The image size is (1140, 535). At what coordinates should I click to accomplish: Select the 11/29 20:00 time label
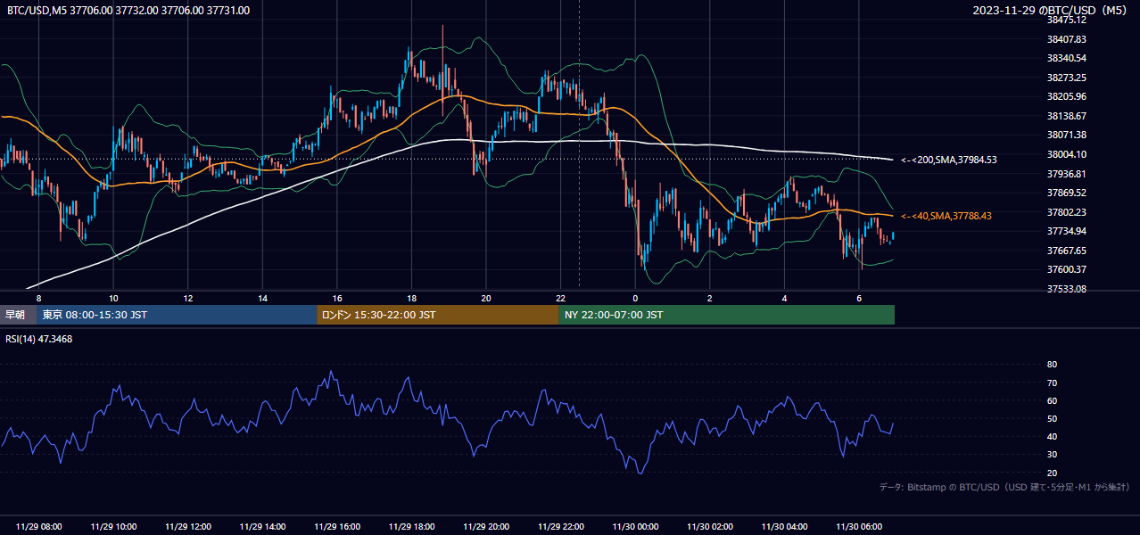(486, 527)
